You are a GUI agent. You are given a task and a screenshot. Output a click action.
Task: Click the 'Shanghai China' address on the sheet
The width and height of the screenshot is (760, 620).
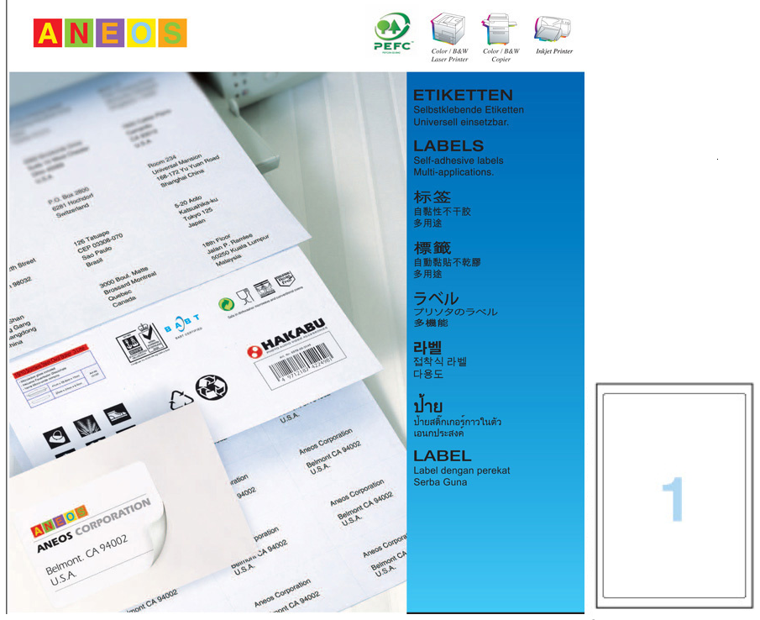pos(183,179)
